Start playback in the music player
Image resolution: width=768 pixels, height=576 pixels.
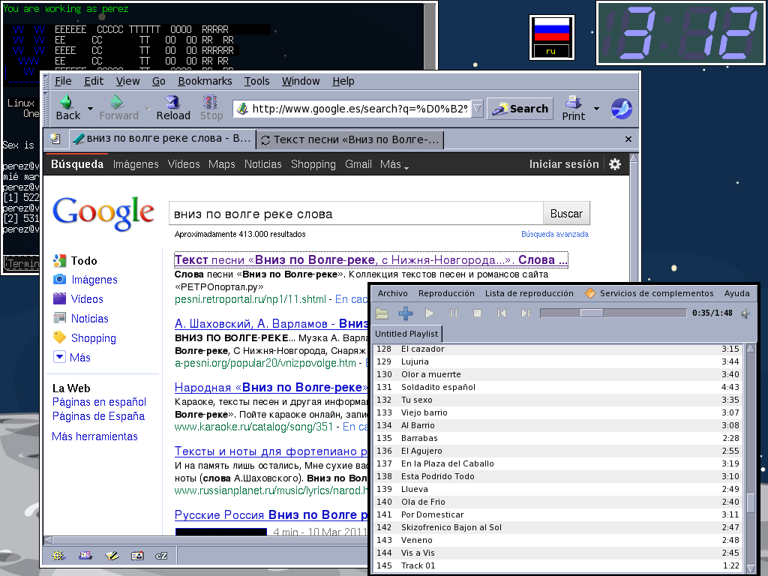point(430,313)
